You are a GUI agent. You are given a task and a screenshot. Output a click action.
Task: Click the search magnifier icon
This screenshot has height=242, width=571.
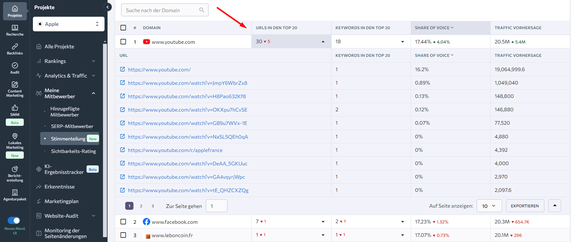201,10
